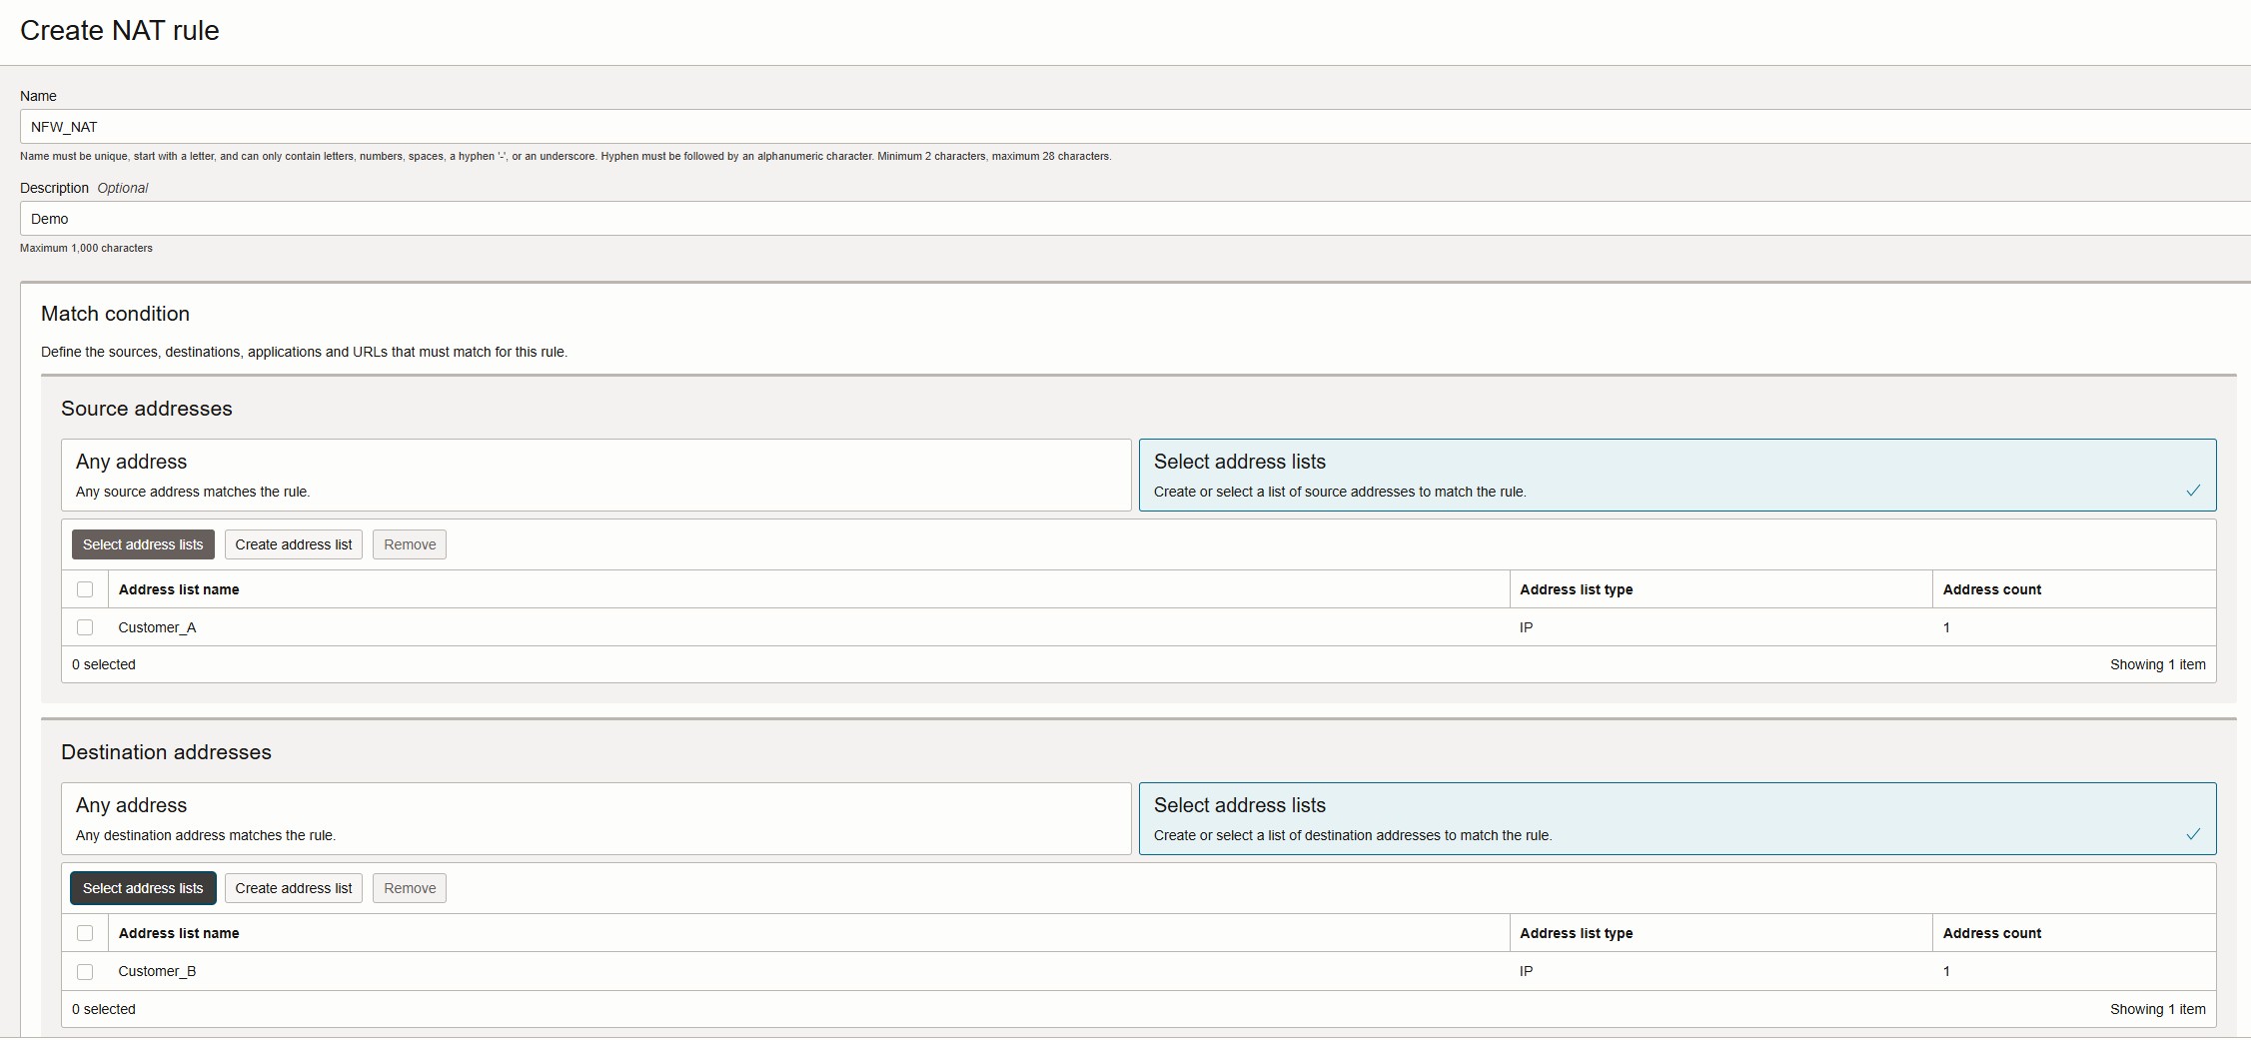This screenshot has width=2251, height=1040.
Task: Click the destination checkmark icon on selected card
Action: pyautogui.click(x=2193, y=834)
